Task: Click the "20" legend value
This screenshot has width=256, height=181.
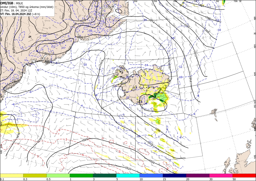Action: [x=188, y=179]
